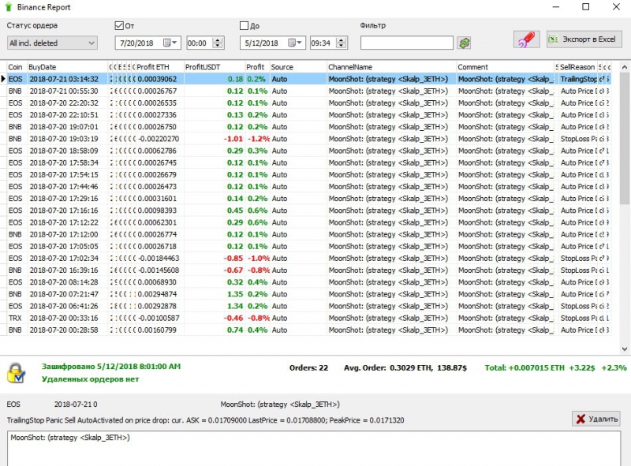Click the lock encryption status icon
The height and width of the screenshot is (466, 631).
point(16,372)
